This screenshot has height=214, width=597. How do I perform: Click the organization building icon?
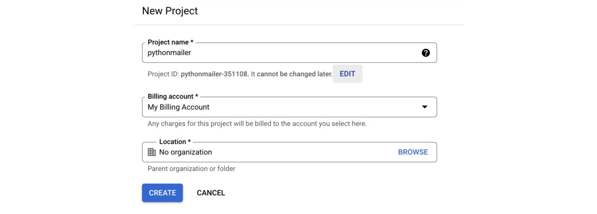[x=152, y=152]
